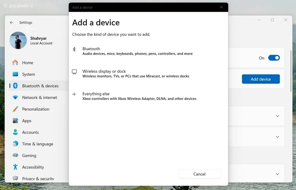Screen dimensions: 296x190
Task: Click the Accessibility figure icon
Action: (15, 167)
